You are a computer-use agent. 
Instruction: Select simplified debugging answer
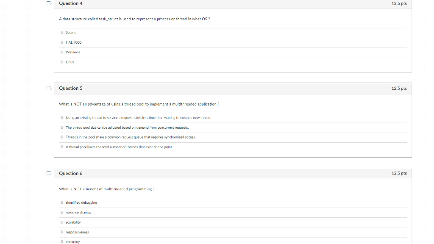(62, 202)
